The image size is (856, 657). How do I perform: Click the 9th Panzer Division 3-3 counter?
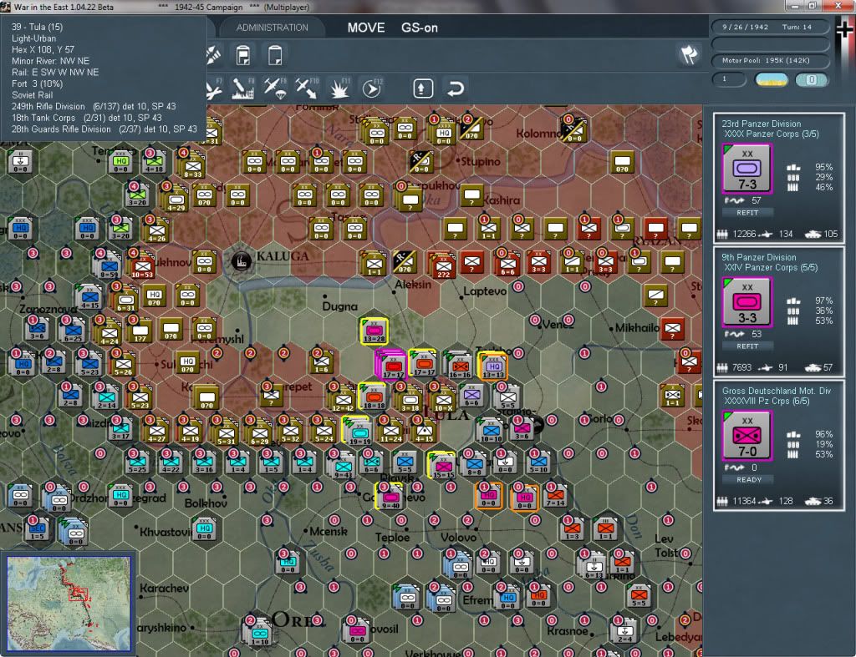point(747,302)
